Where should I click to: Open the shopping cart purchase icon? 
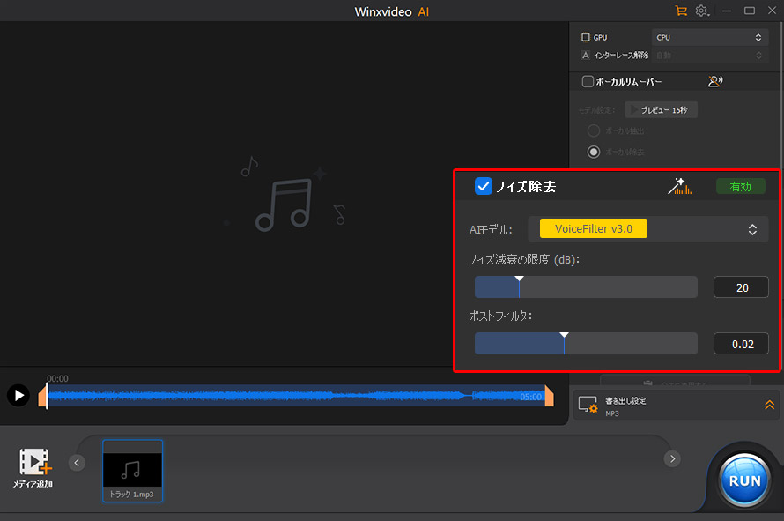pos(681,11)
